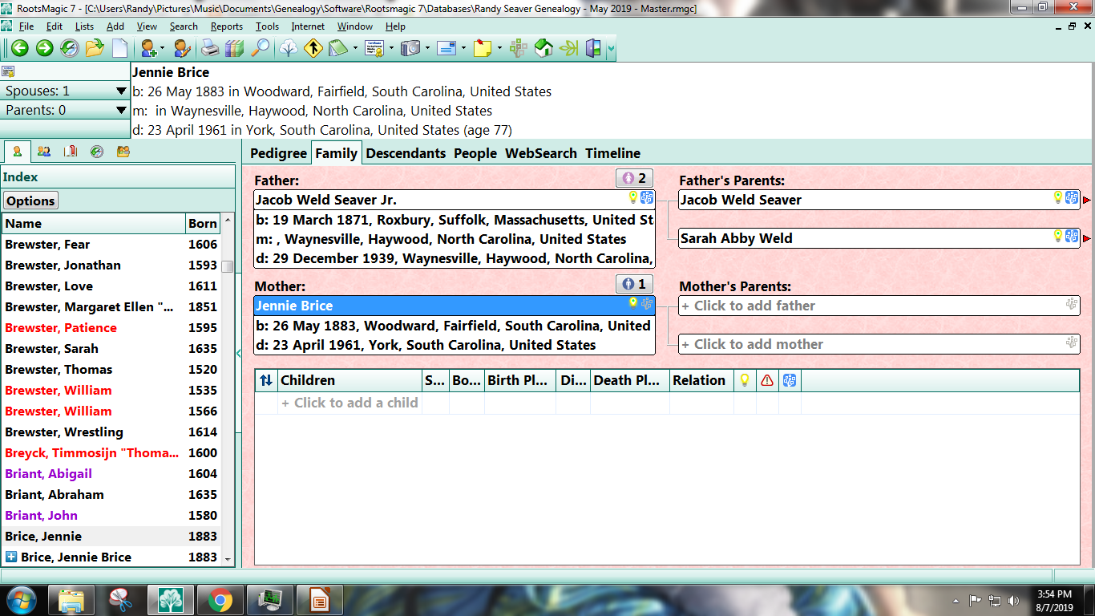Open the Search magnifier tool

(x=261, y=48)
